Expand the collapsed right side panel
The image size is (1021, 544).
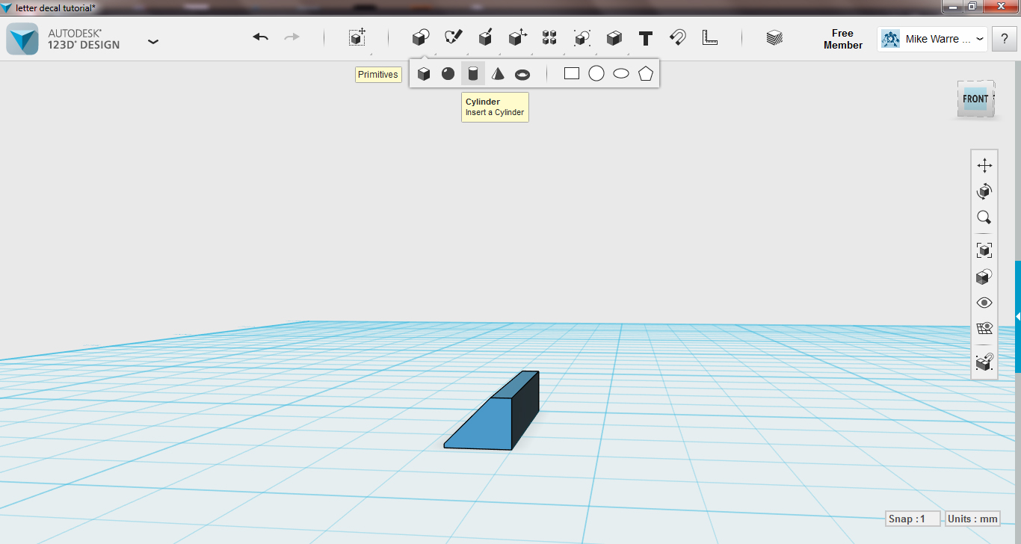[x=1018, y=317]
